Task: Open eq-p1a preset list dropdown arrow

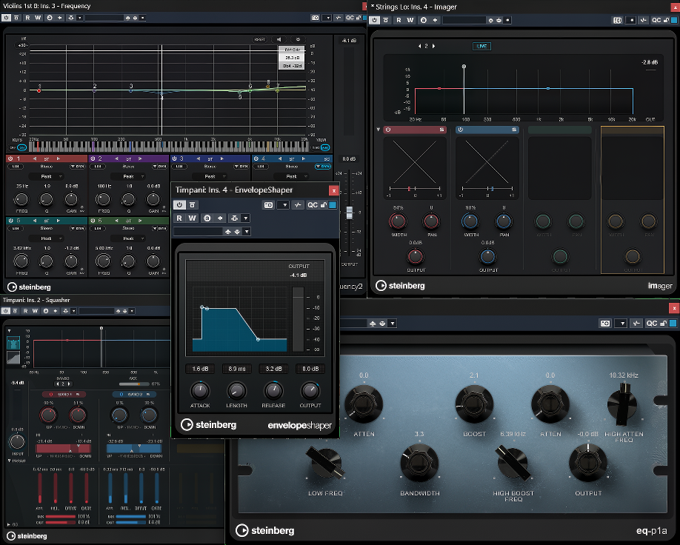Action: (393, 323)
